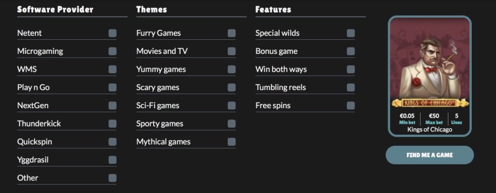Open the Kings of Chicago game card
The width and height of the screenshot is (496, 193).
click(x=430, y=76)
